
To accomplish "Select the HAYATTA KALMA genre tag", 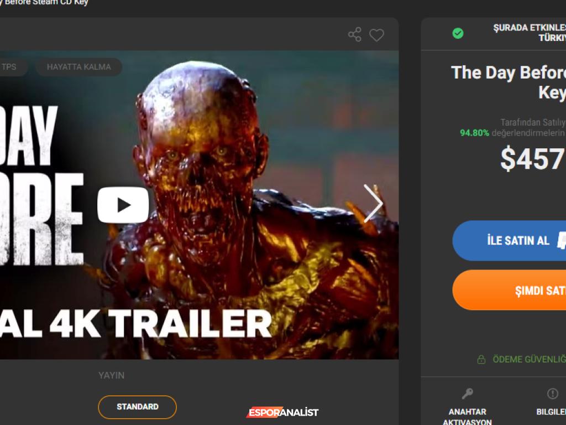I will tap(78, 67).
